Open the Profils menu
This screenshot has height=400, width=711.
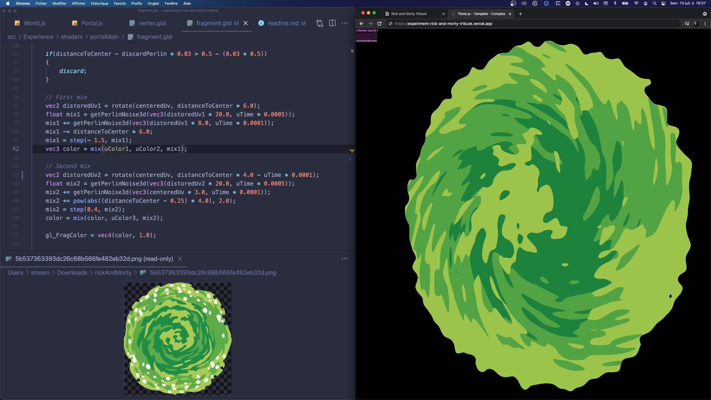click(x=137, y=3)
